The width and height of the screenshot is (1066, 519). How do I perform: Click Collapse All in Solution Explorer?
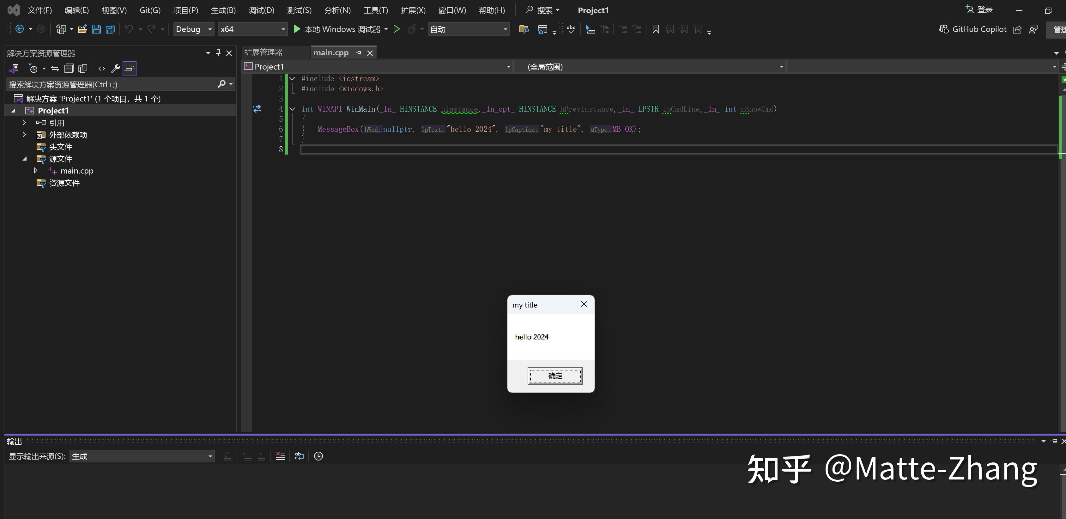click(x=69, y=68)
